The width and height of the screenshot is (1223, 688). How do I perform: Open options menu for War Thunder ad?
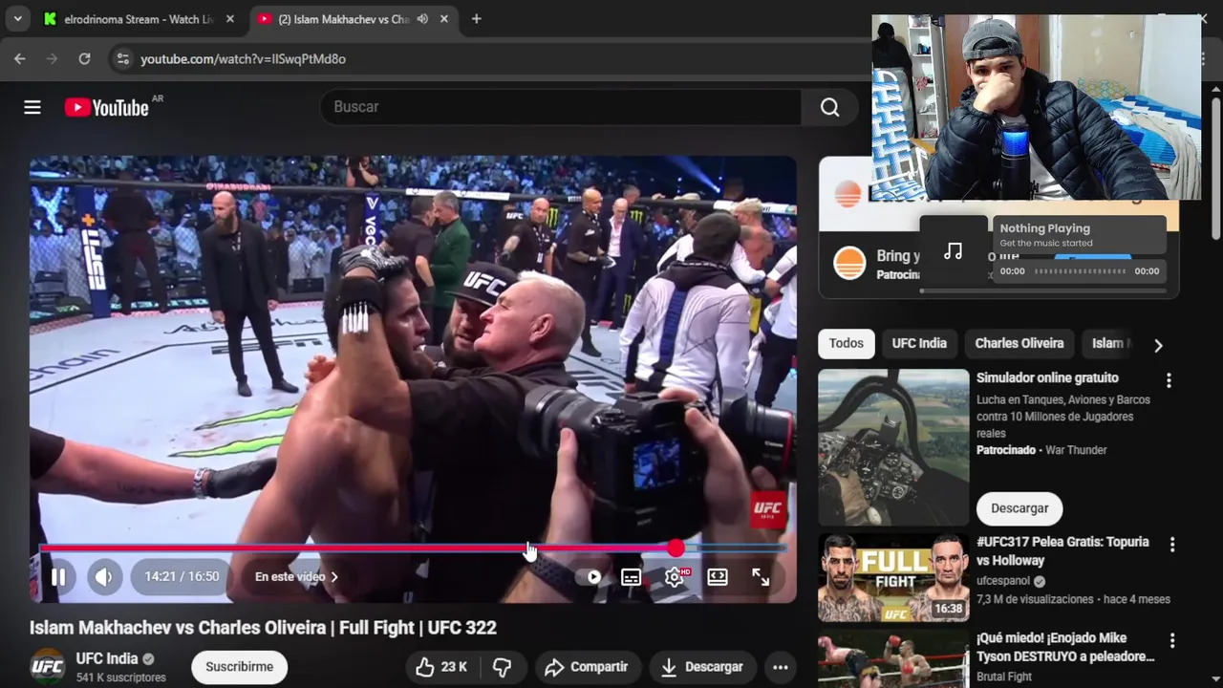coord(1168,380)
